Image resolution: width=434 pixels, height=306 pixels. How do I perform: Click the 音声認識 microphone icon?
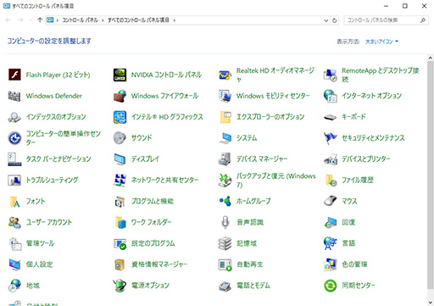pos(225,222)
